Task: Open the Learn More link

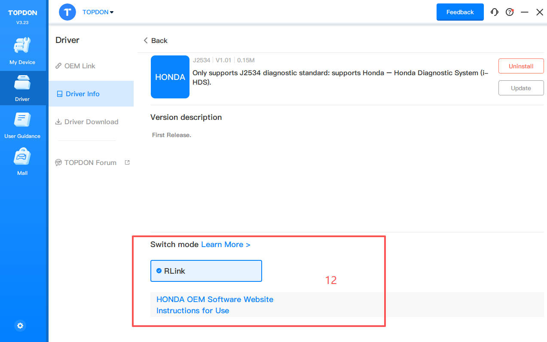Action: click(226, 244)
